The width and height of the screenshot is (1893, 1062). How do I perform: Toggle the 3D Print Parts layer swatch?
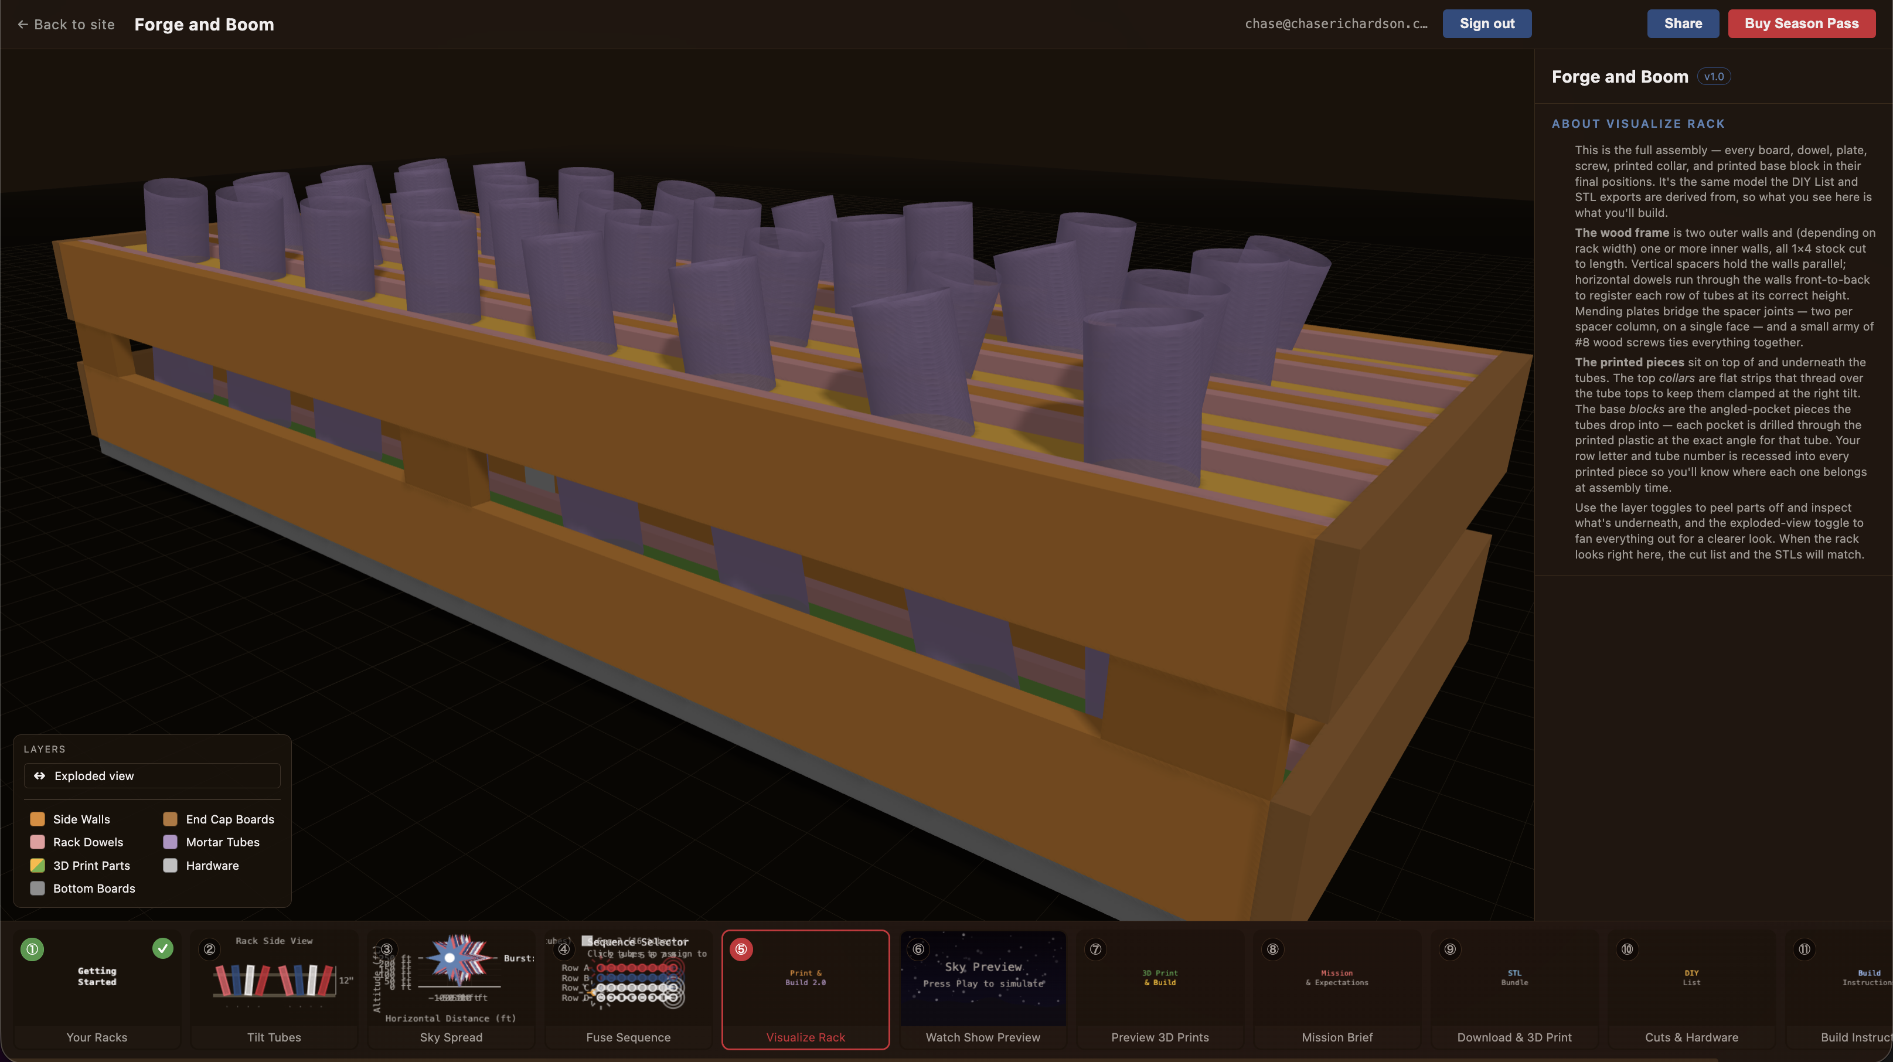click(x=38, y=865)
